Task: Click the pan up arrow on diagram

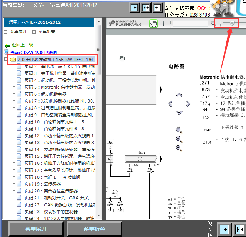Action: pos(179,95)
